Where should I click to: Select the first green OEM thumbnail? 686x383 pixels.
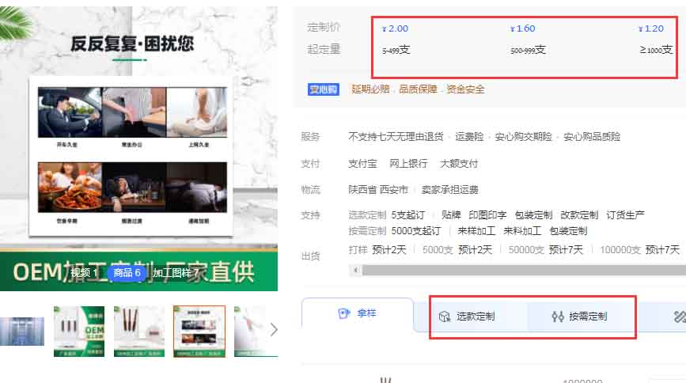tap(79, 331)
